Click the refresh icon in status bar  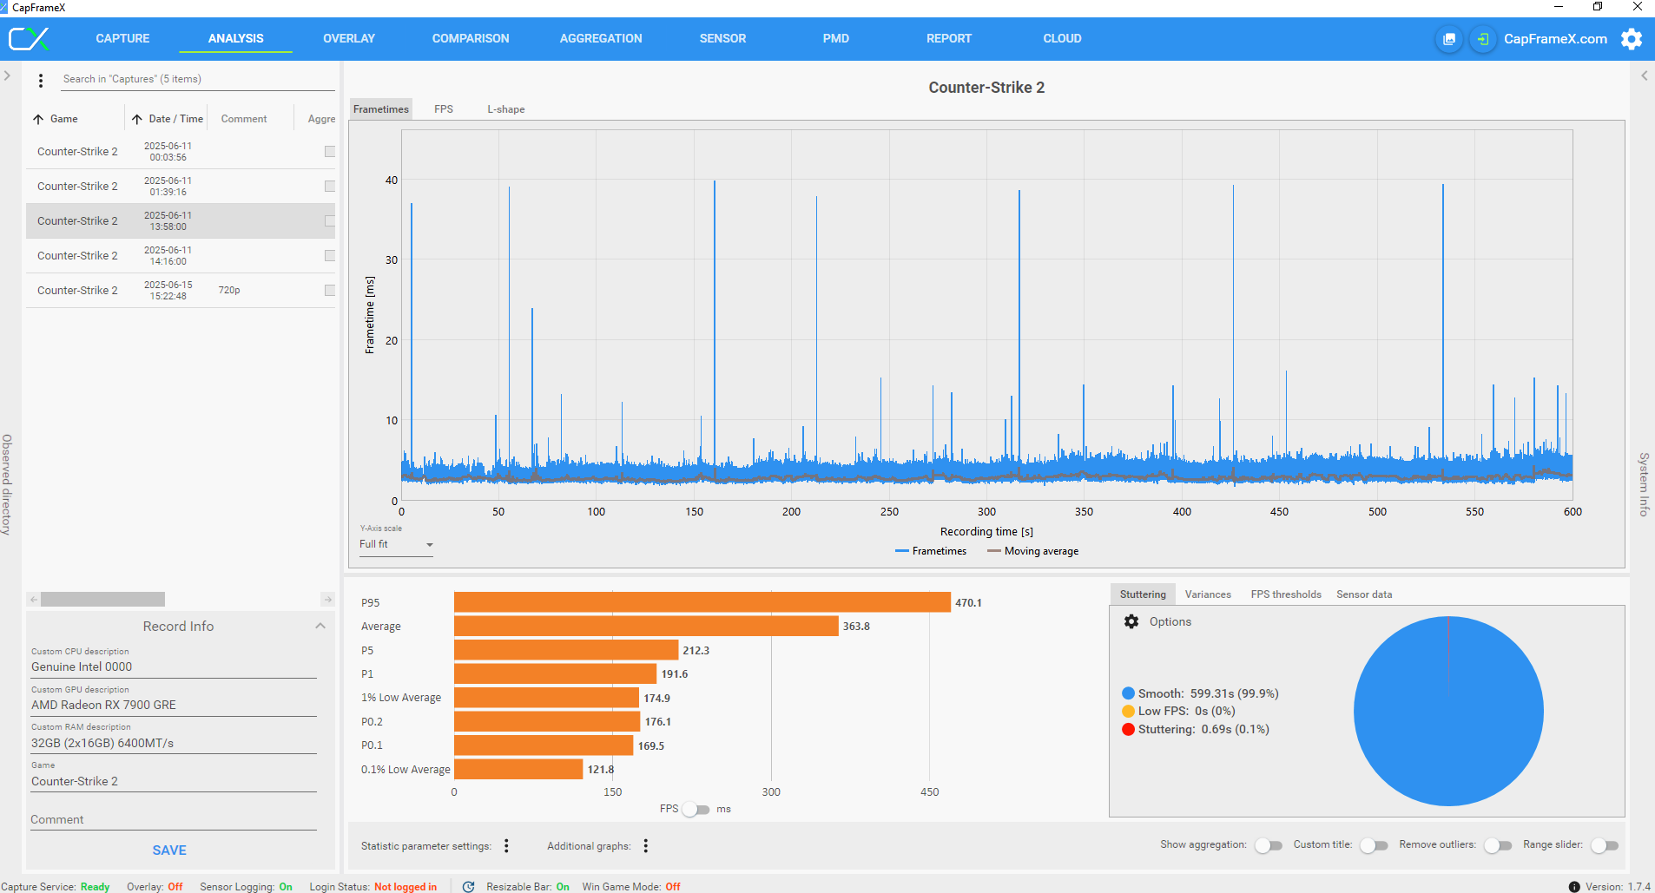click(469, 886)
